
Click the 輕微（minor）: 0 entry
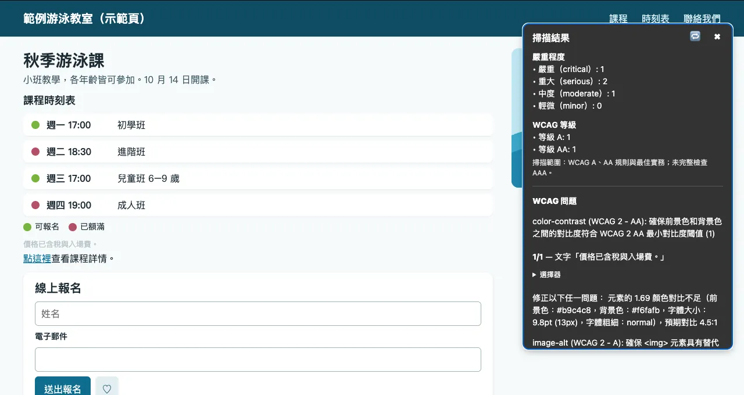coord(567,106)
